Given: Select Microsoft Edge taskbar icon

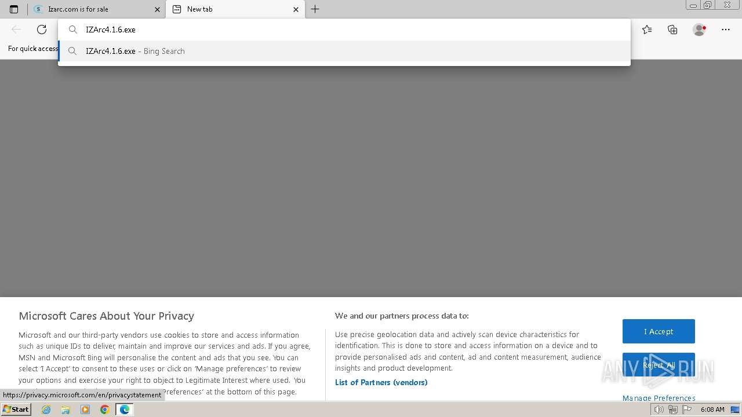Looking at the screenshot, I should tap(125, 409).
